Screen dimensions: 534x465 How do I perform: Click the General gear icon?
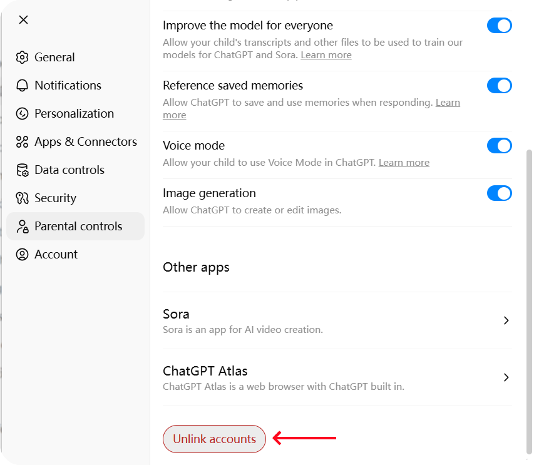coord(23,58)
